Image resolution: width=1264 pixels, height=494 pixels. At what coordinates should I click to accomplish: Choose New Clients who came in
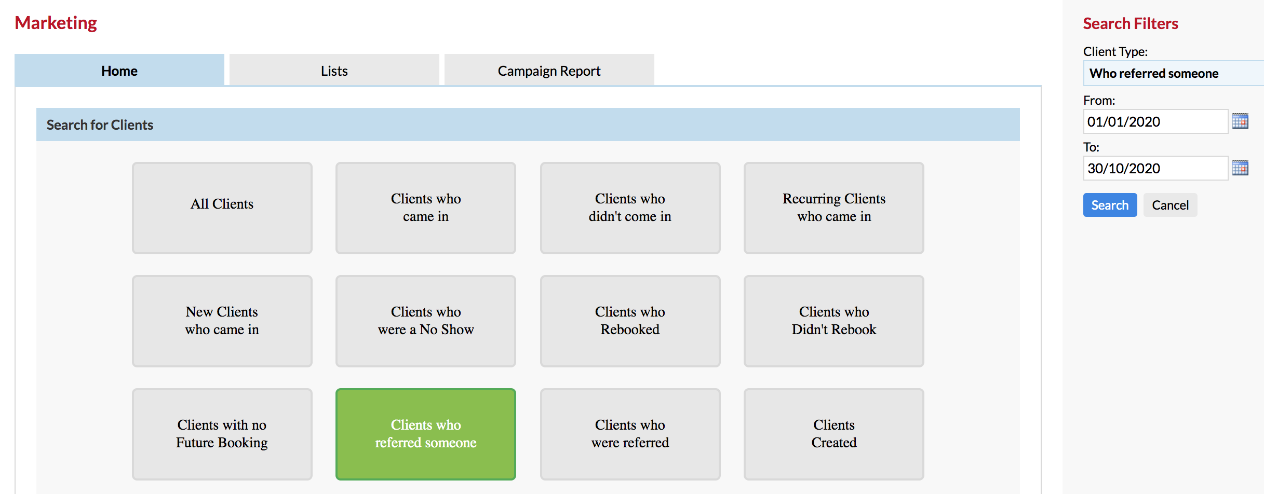coord(222,321)
